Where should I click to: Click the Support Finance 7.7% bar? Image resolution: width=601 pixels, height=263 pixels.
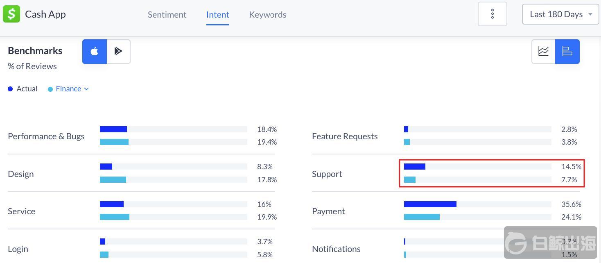[410, 180]
